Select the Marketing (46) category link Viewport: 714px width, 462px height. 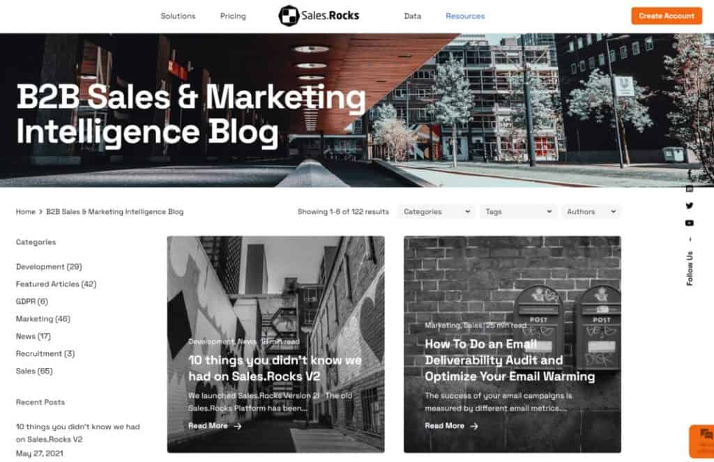click(x=43, y=318)
